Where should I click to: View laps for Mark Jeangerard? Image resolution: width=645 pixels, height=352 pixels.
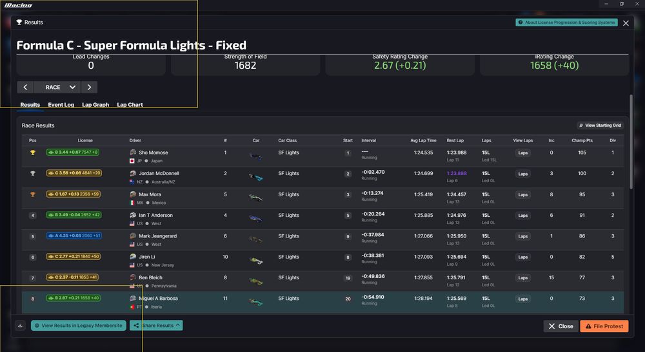click(523, 236)
